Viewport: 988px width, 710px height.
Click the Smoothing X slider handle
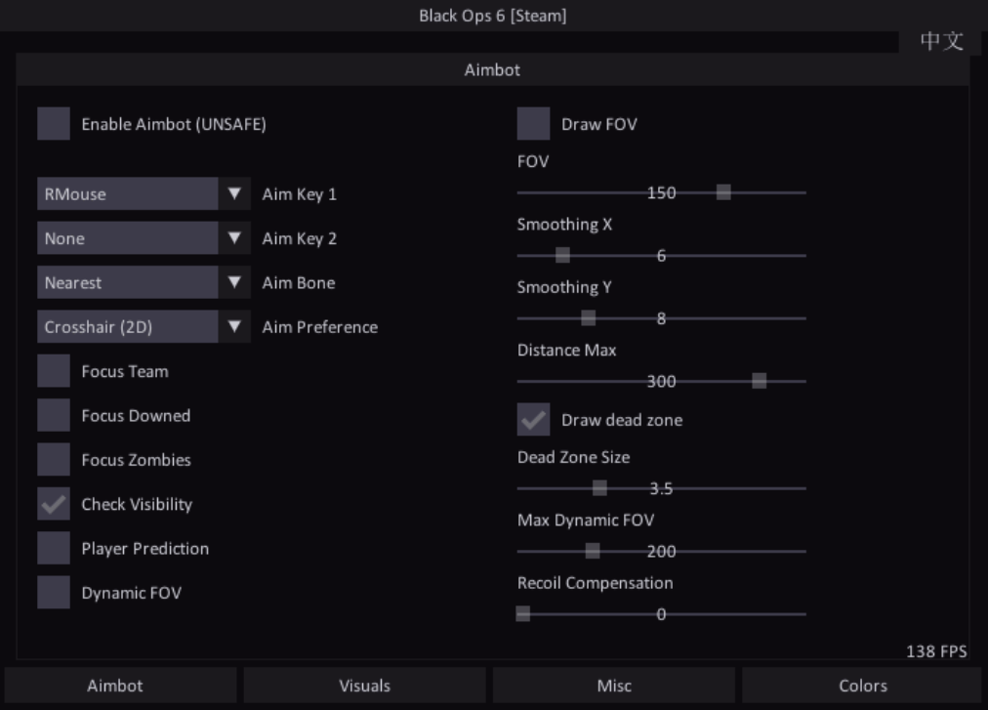(562, 256)
